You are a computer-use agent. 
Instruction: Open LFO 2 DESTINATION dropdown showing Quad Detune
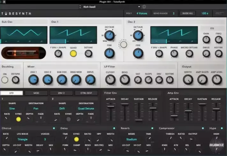86,109
